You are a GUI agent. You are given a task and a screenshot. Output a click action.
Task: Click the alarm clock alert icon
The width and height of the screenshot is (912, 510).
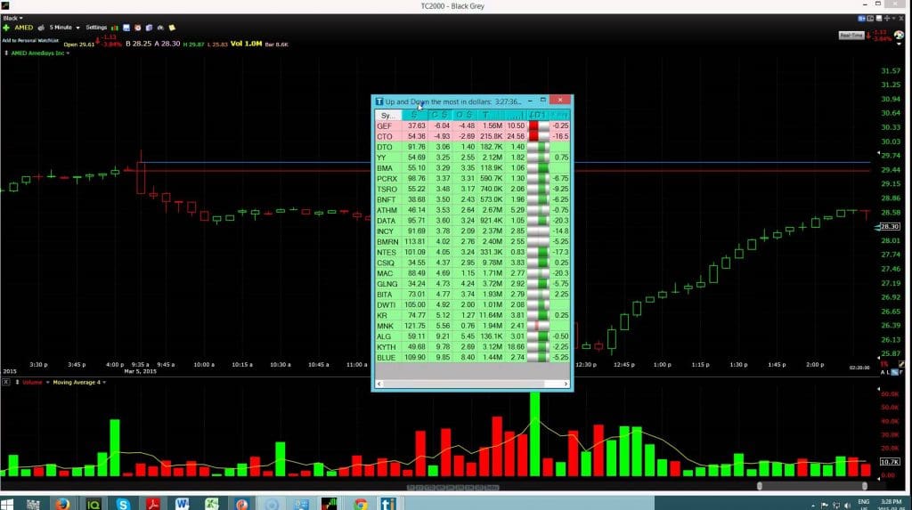pyautogui.click(x=138, y=28)
